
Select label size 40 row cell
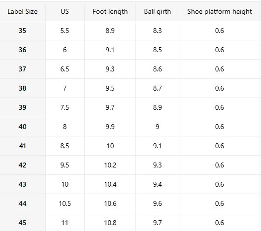[x=23, y=127]
